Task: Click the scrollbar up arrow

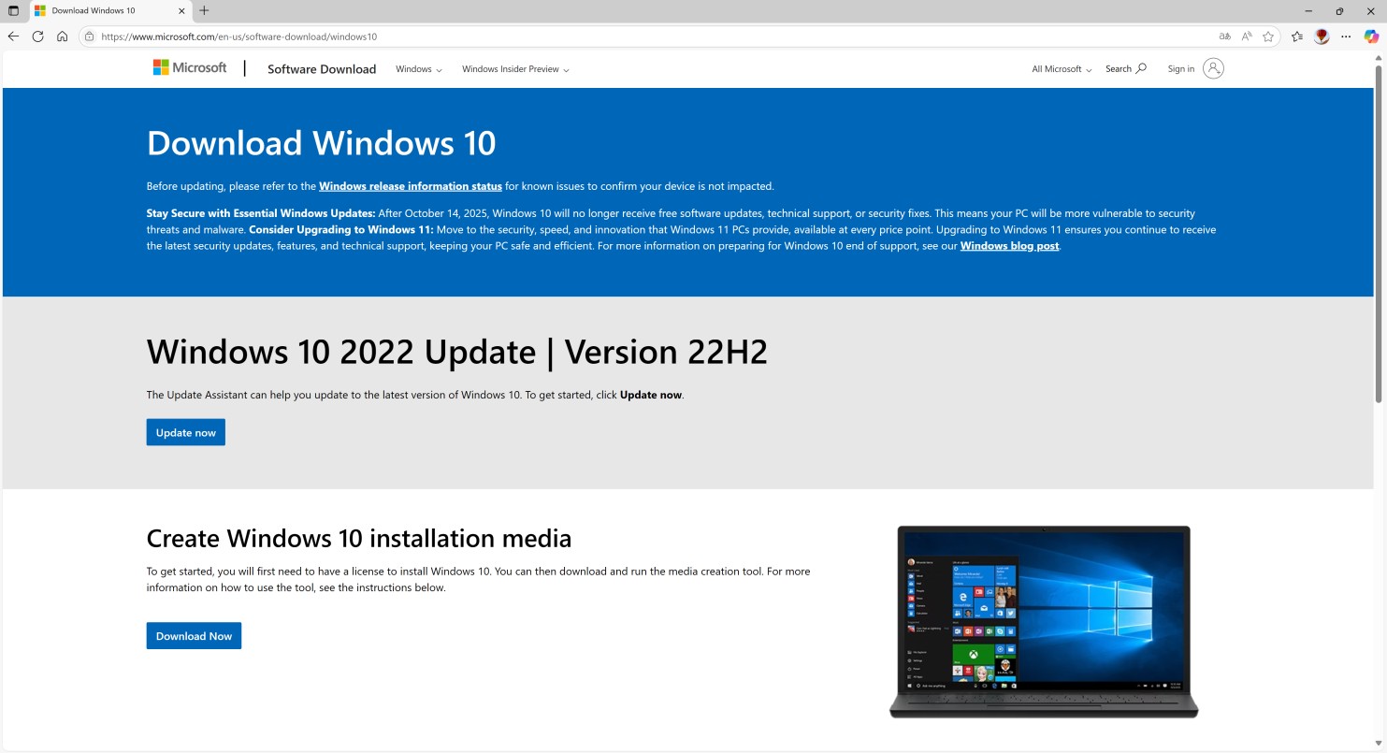Action: 1379,58
